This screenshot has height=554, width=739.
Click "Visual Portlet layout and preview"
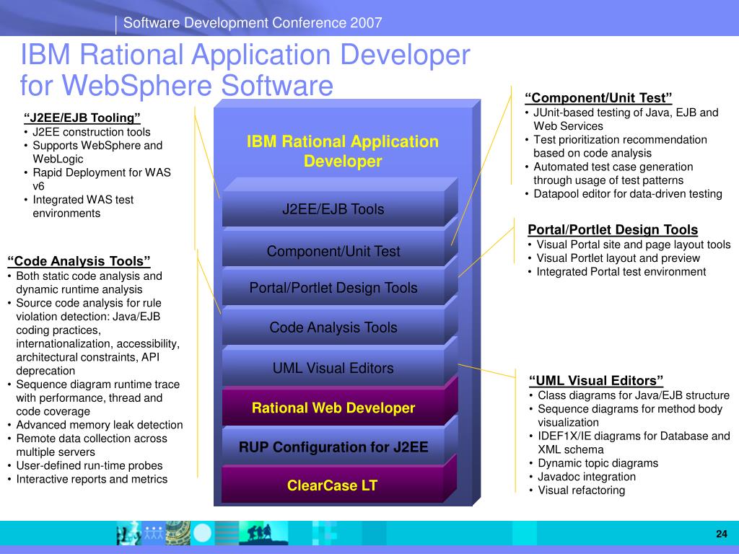pyautogui.click(x=618, y=258)
